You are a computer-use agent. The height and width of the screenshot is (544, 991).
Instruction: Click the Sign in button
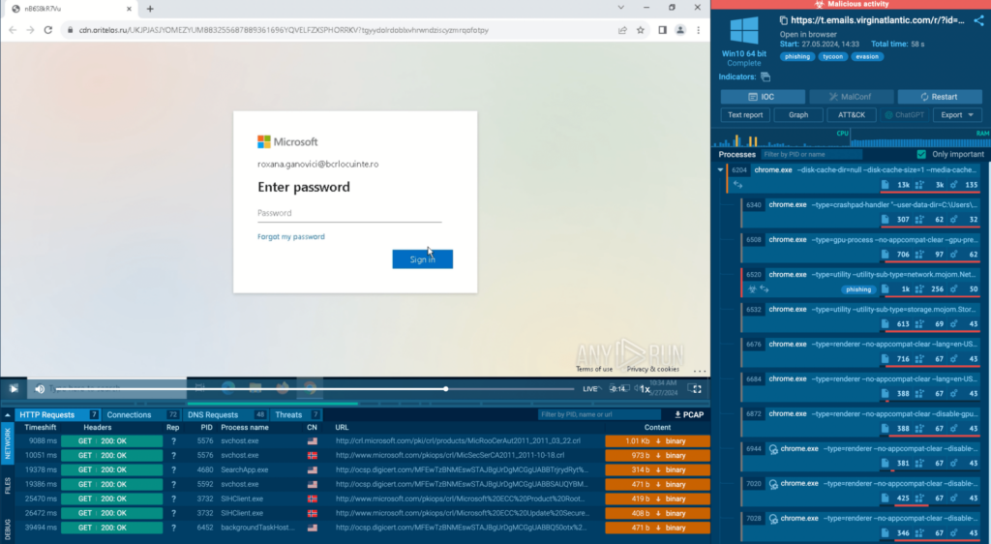(x=422, y=259)
